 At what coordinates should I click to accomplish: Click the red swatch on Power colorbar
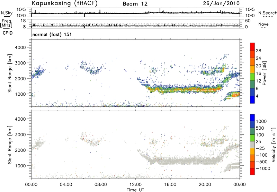point(252,46)
